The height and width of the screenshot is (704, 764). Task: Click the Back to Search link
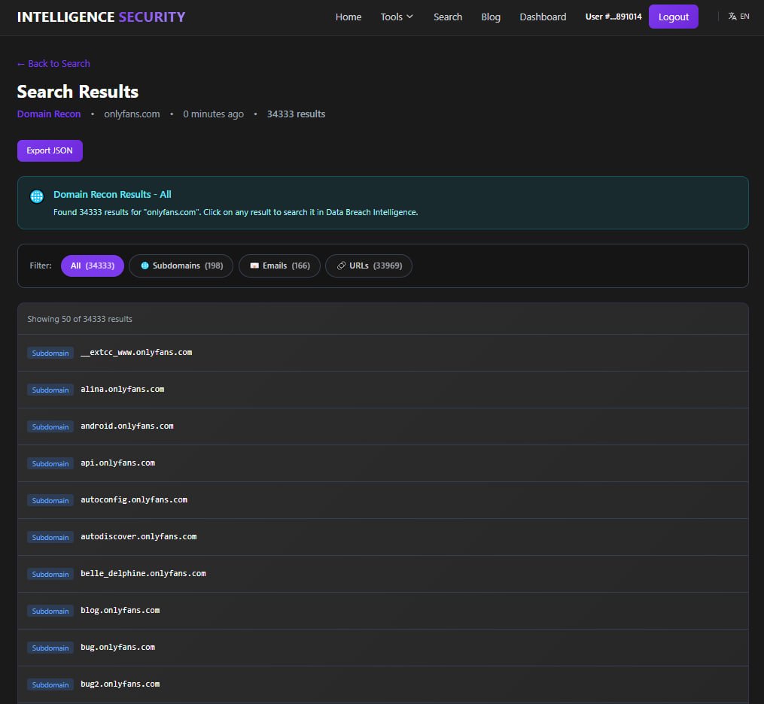tap(53, 64)
